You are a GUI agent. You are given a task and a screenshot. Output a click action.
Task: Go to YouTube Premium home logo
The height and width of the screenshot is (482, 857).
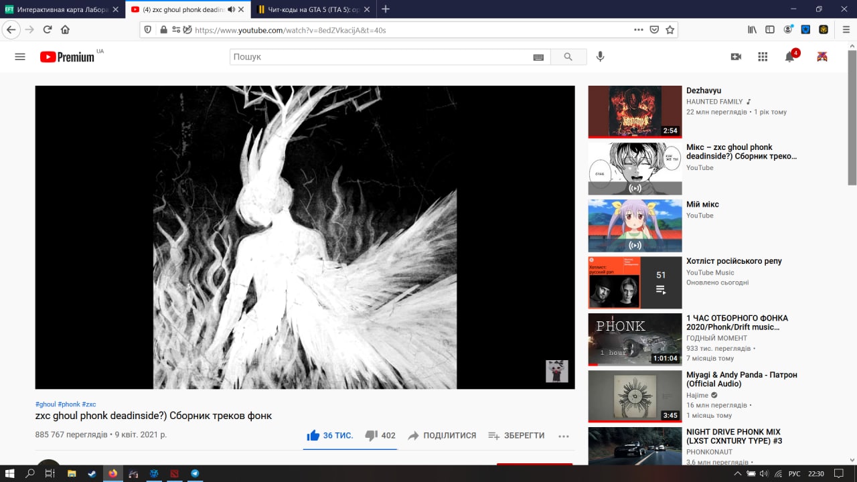[67, 57]
